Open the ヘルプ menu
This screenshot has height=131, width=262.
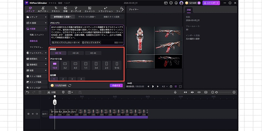click(67, 3)
